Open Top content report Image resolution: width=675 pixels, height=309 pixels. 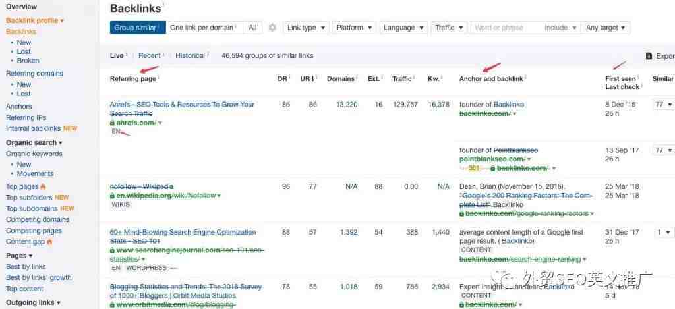(24, 289)
